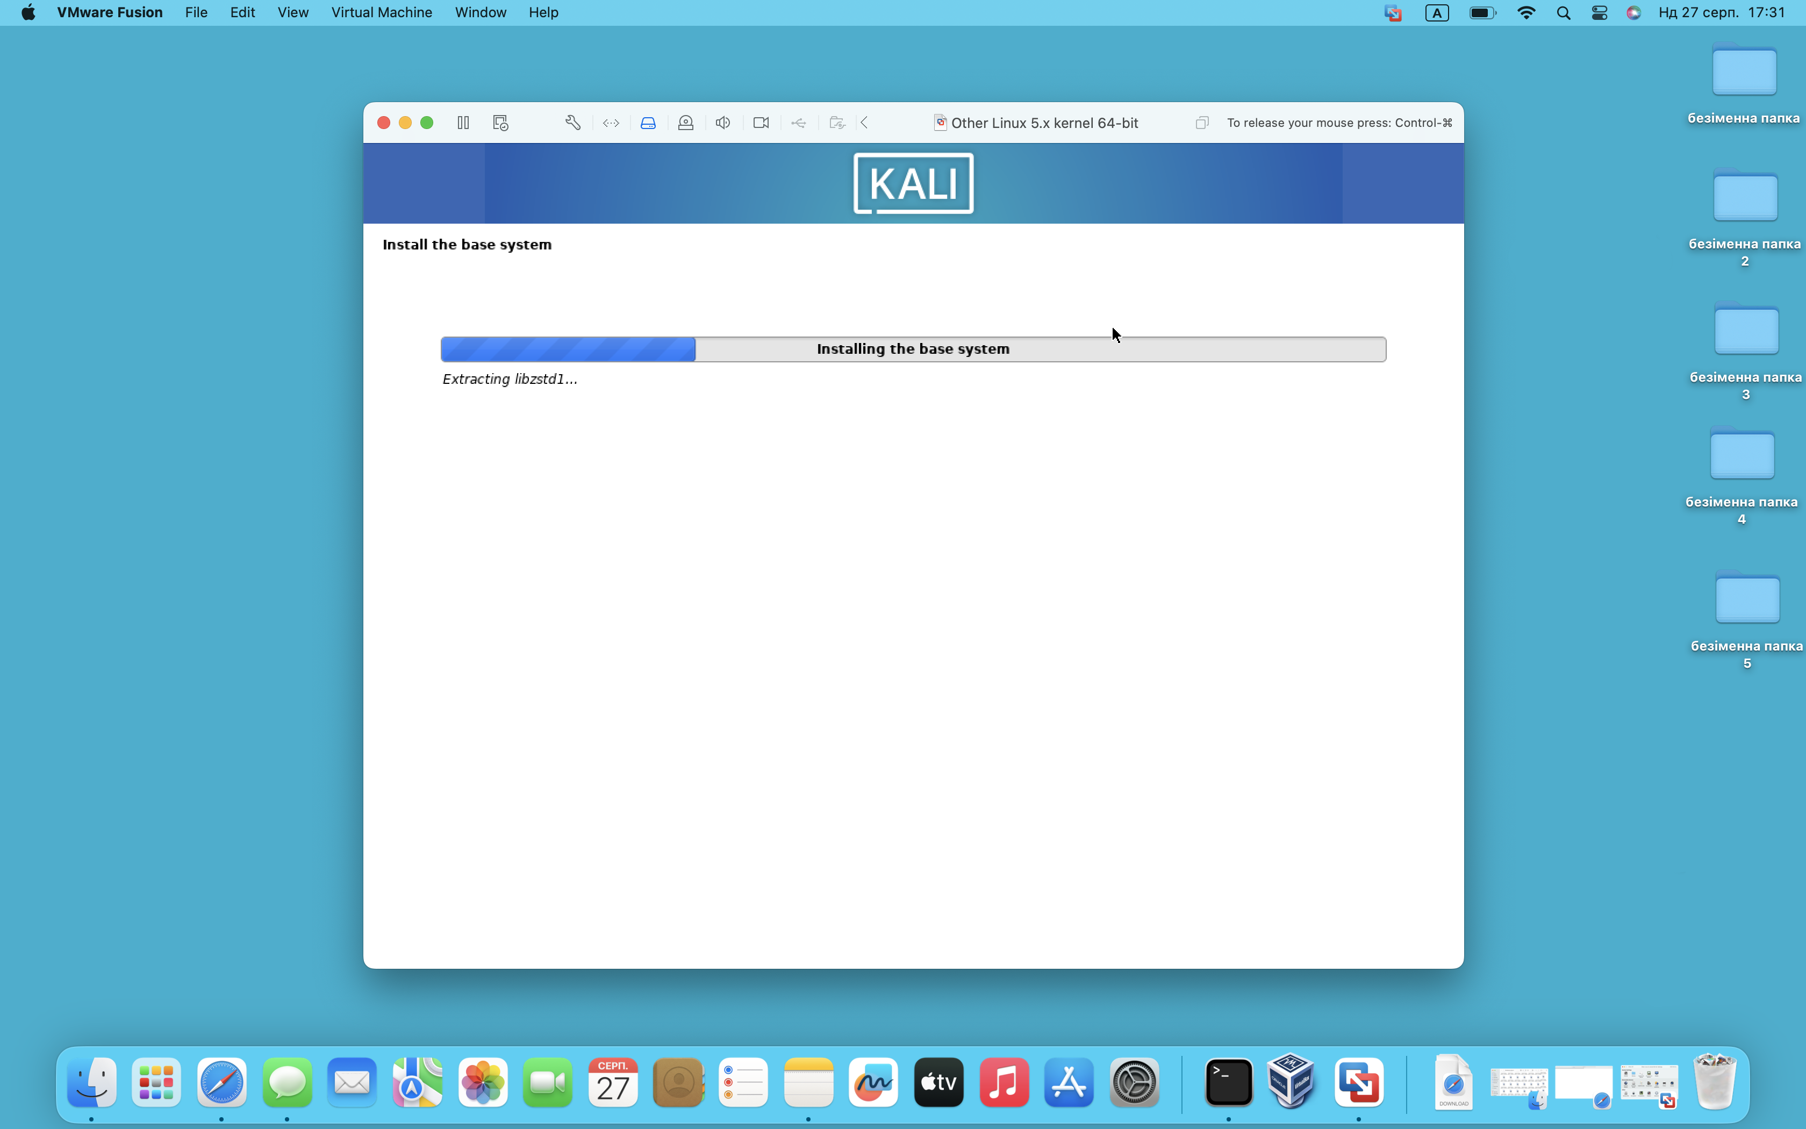The image size is (1806, 1129).
Task: Click the shared folders icon
Action: pos(836,123)
